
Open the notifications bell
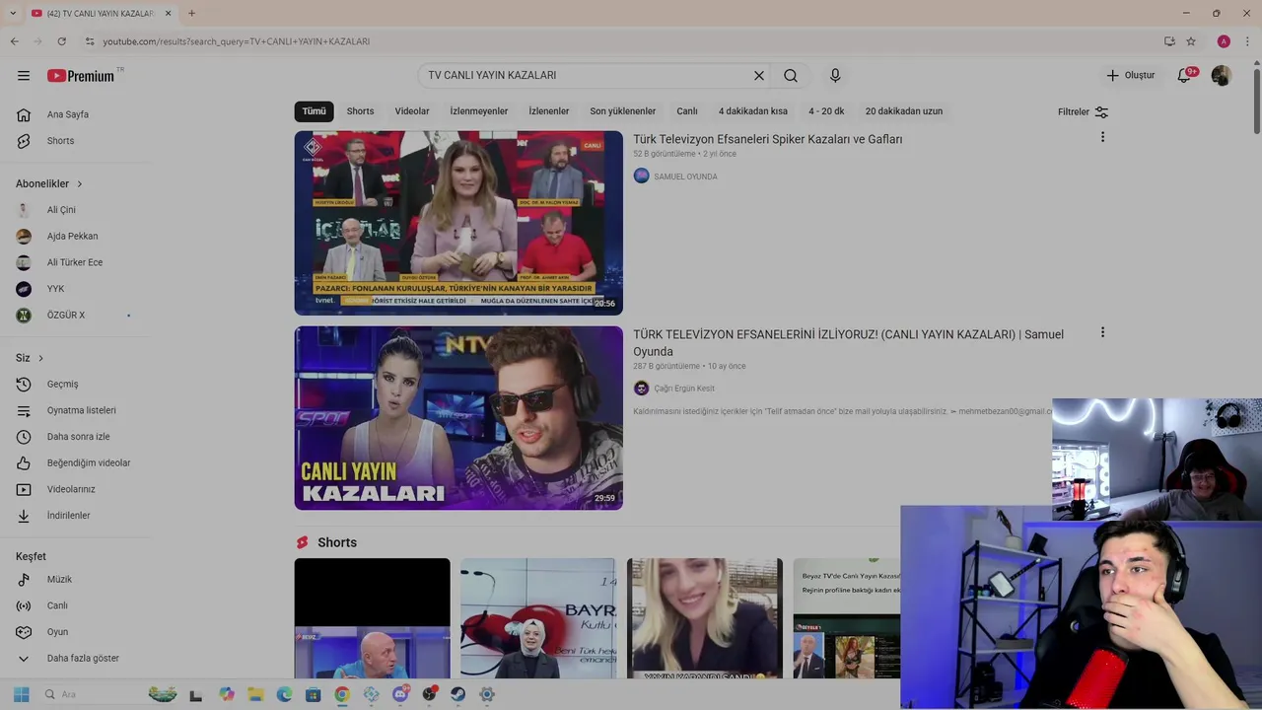[x=1184, y=75]
